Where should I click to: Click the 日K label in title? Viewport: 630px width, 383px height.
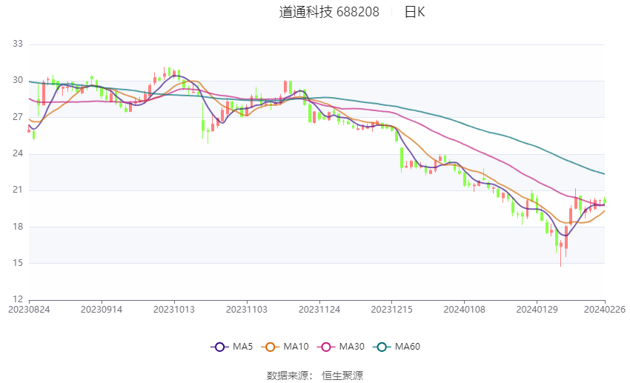[x=414, y=12]
